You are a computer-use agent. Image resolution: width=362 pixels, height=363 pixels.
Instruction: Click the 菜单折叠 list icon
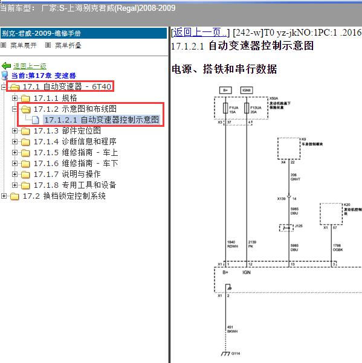click(x=48, y=45)
